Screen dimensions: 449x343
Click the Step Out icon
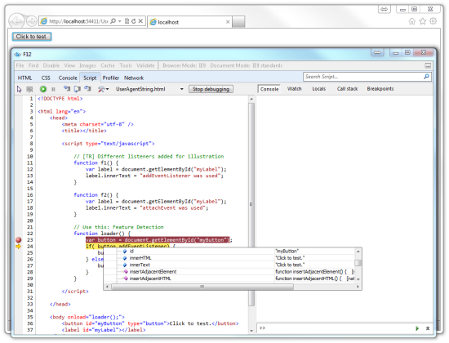(x=87, y=89)
